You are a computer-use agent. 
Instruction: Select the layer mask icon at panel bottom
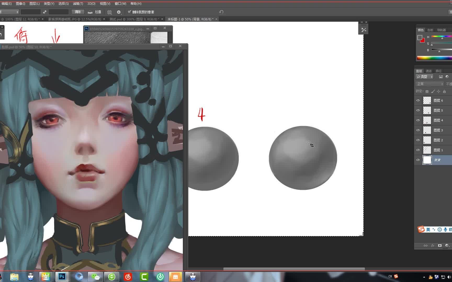pyautogui.click(x=439, y=246)
